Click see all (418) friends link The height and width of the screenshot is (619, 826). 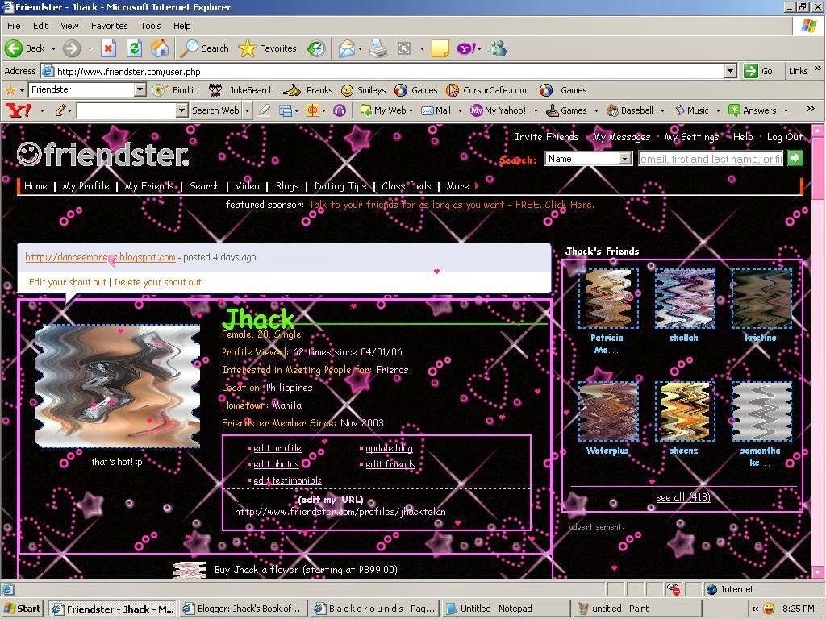[683, 496]
